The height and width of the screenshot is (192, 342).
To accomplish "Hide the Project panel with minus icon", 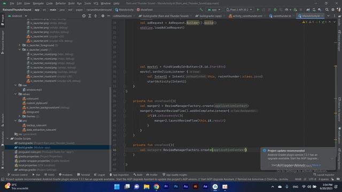I will [108, 16].
